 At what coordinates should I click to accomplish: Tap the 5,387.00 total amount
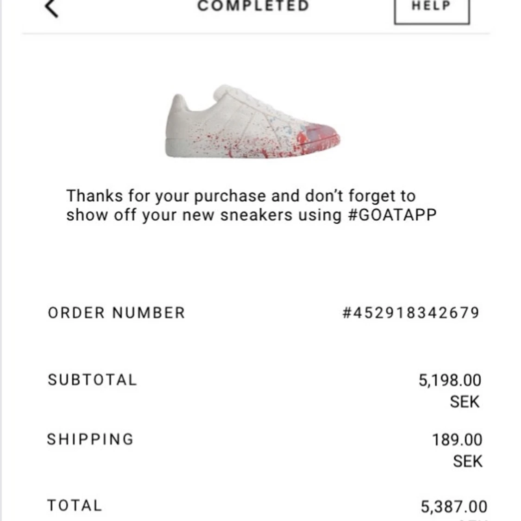tap(454, 507)
